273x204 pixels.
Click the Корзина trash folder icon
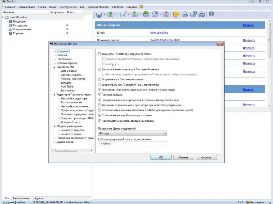tap(11, 33)
